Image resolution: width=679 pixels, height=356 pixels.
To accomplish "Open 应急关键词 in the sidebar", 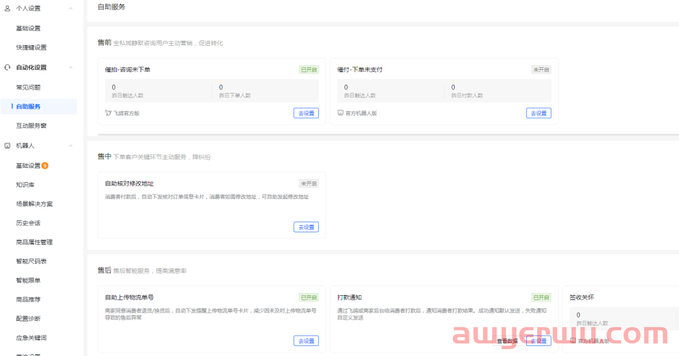I will [31, 338].
